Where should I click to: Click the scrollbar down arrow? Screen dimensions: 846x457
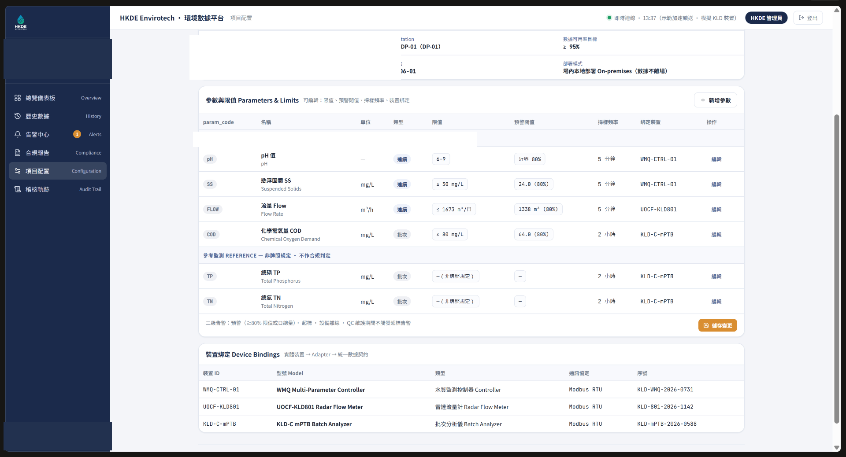[837, 447]
